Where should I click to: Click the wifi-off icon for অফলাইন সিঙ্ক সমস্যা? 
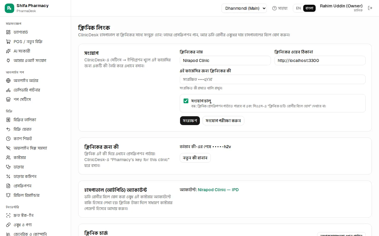click(x=8, y=148)
